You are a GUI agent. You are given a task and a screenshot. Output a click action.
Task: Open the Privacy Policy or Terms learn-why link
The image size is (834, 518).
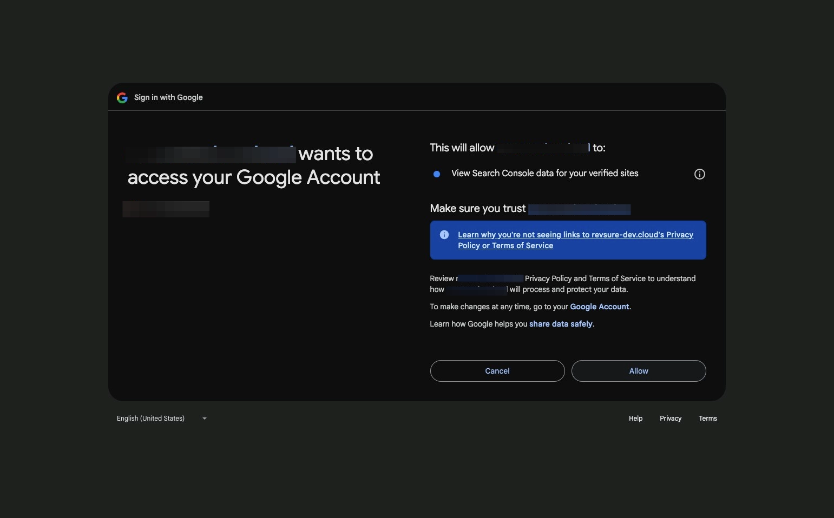click(575, 240)
